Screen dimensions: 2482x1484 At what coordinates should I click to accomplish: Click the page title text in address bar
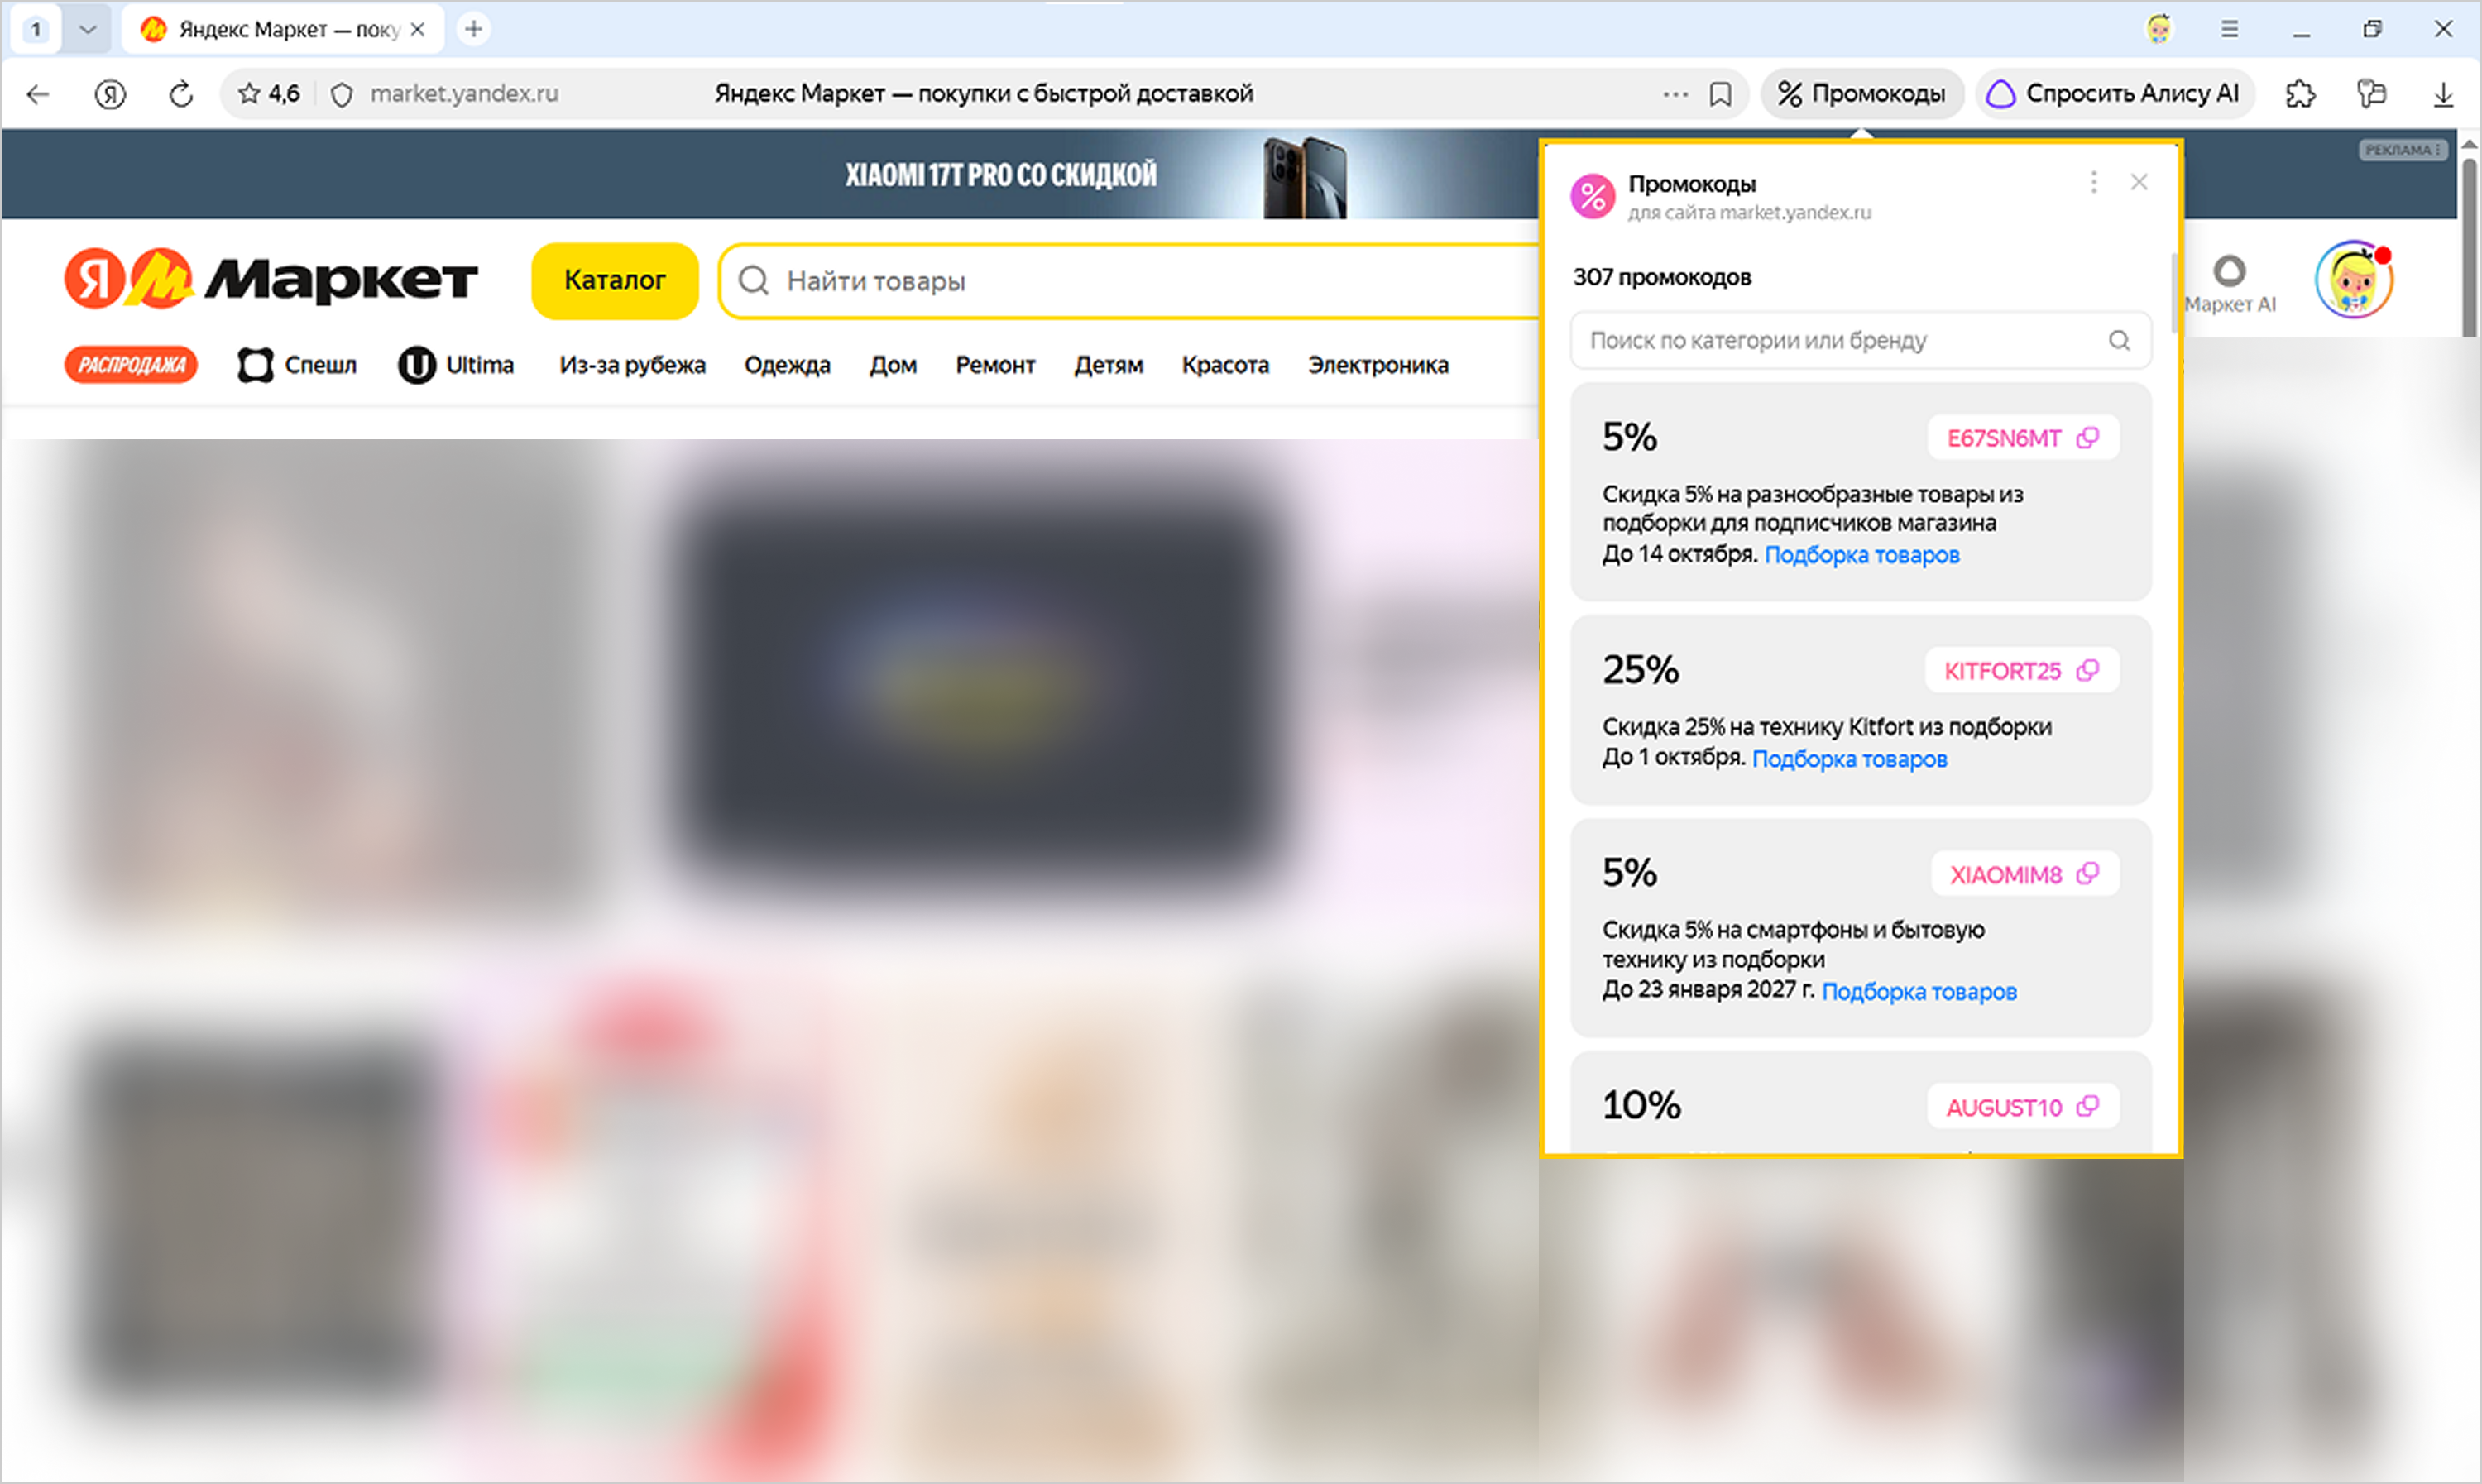(x=983, y=94)
